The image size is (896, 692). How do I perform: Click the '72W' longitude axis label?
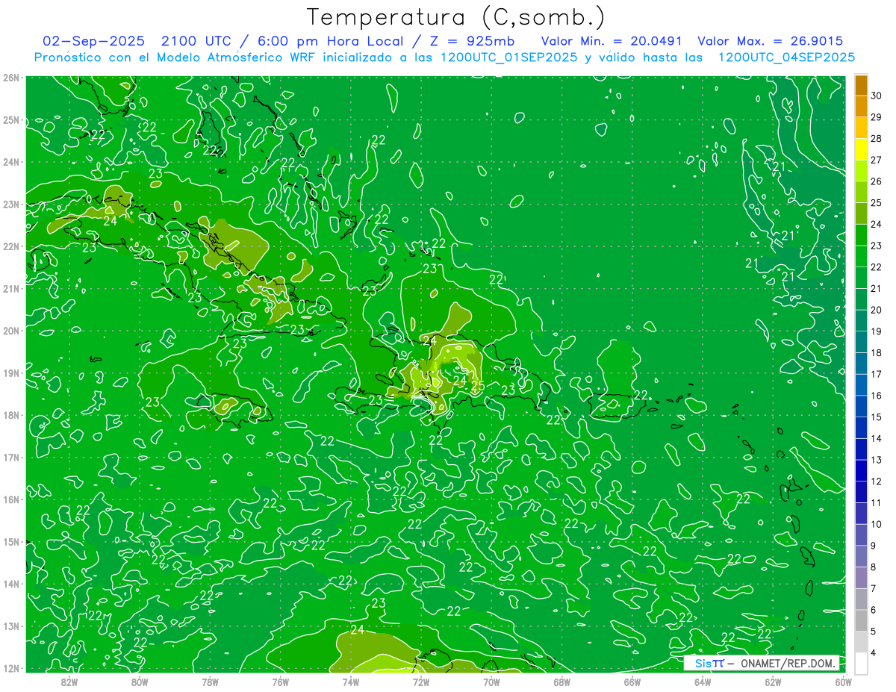coord(421,682)
